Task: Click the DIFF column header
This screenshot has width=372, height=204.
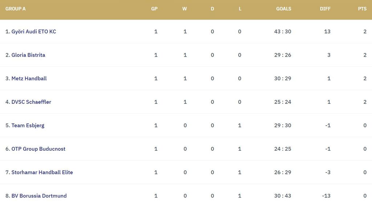Action: click(x=325, y=9)
